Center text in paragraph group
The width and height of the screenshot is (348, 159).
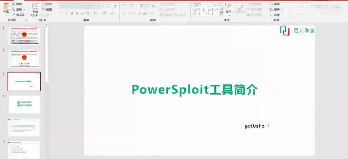(x=129, y=13)
